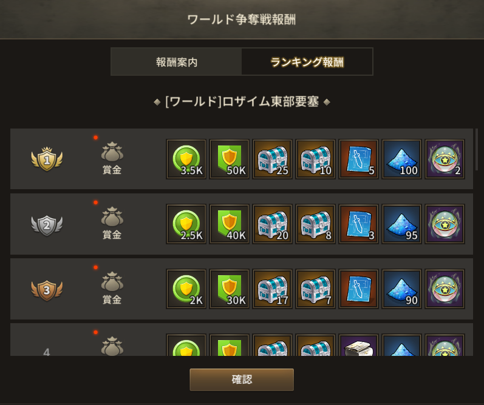Image resolution: width=484 pixels, height=405 pixels.
Task: Tap the sword blueprint reward showing 5
Action: [359, 159]
